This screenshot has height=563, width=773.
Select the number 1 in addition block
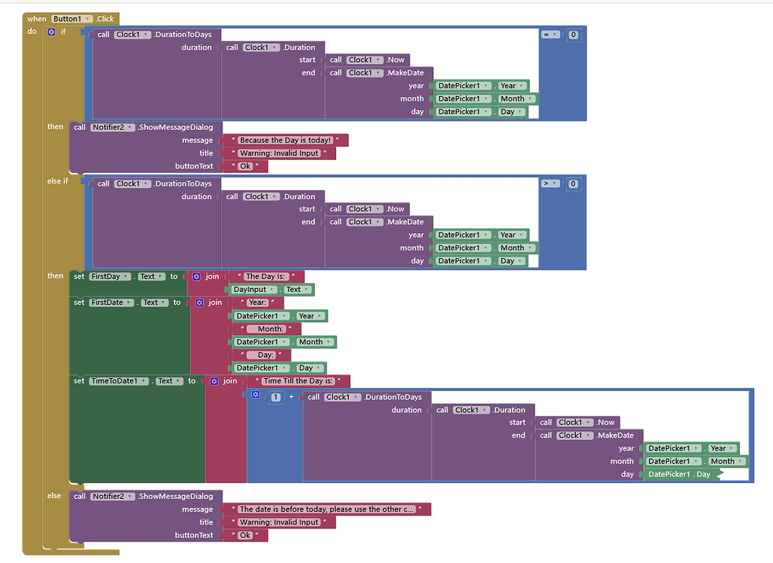[x=276, y=398]
